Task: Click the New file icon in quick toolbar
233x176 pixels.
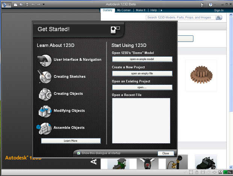Action: (x=15, y=5)
